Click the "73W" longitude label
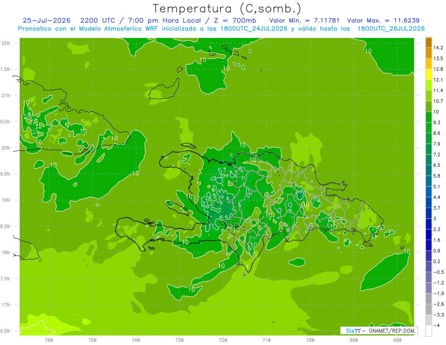This screenshot has height=345, width=446. [x=180, y=340]
